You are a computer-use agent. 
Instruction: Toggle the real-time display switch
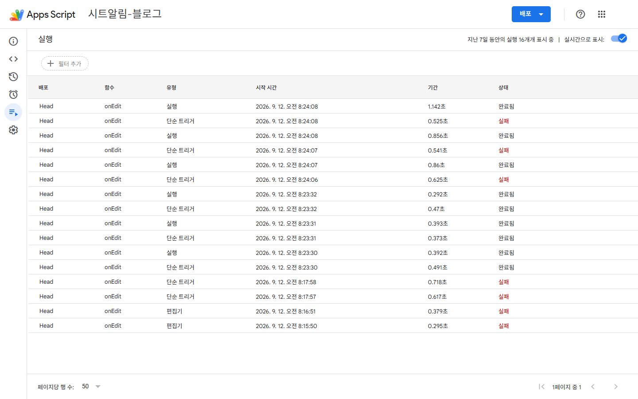tap(619, 39)
